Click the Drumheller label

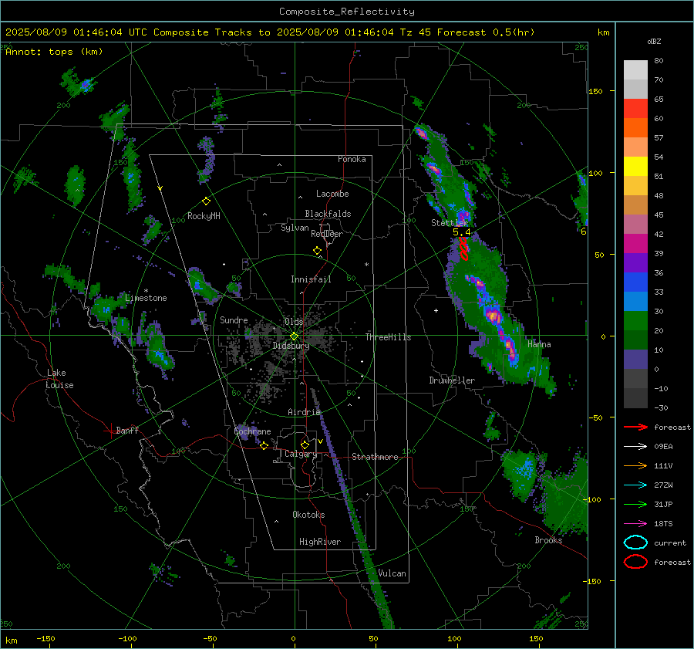(452, 380)
